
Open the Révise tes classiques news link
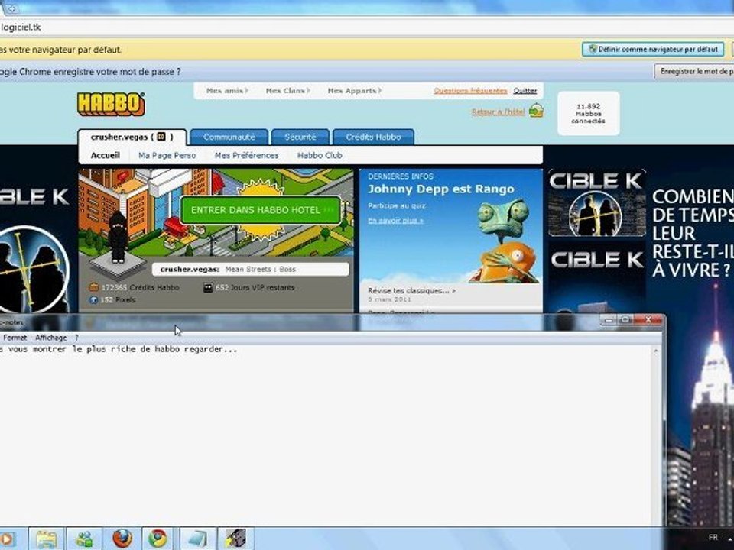point(411,290)
